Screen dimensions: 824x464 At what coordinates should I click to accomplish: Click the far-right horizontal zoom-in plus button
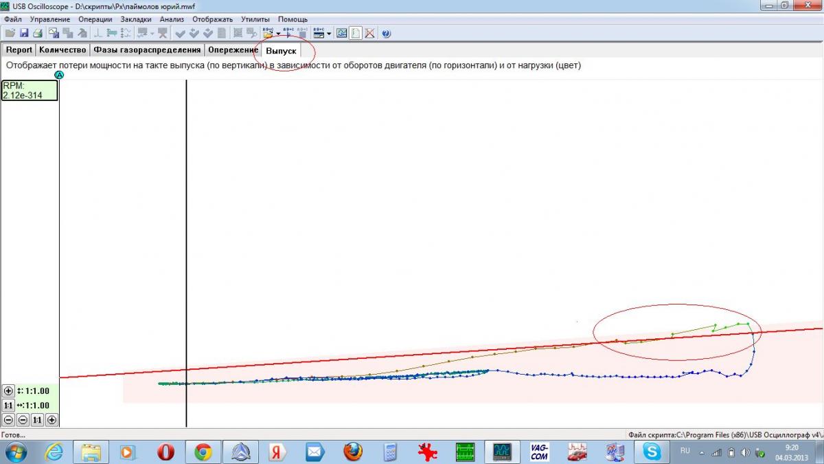point(51,420)
